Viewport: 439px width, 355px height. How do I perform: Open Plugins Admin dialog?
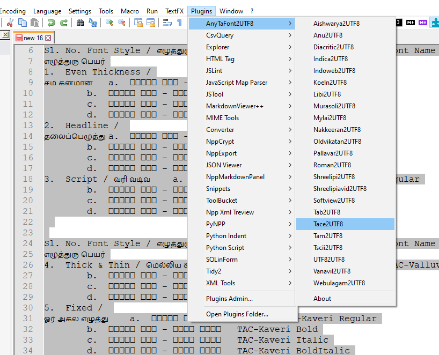pos(229,299)
